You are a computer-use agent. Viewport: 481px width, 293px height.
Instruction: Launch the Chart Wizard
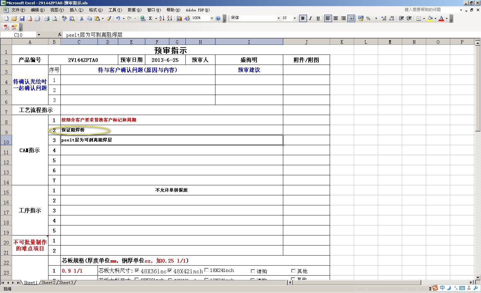pyautogui.click(x=179, y=18)
